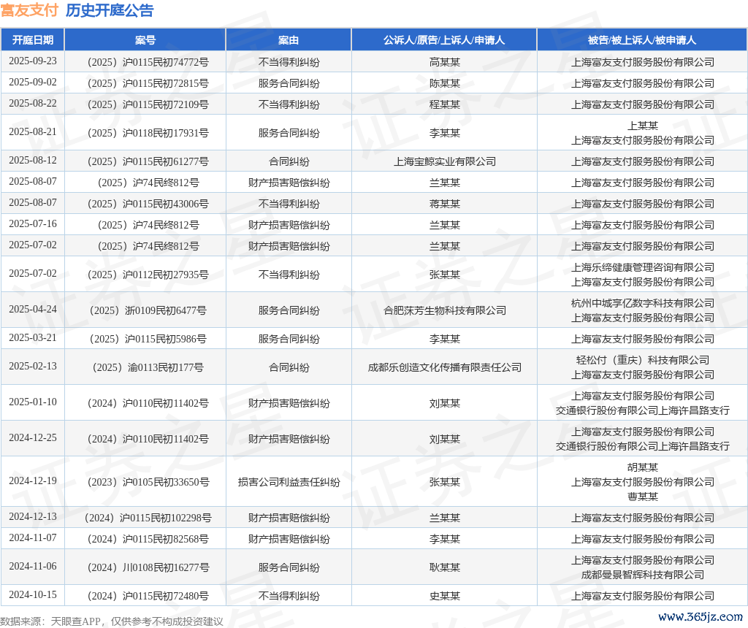Click the 公诉人/原告/上诉人/申请人 column header

pos(444,40)
